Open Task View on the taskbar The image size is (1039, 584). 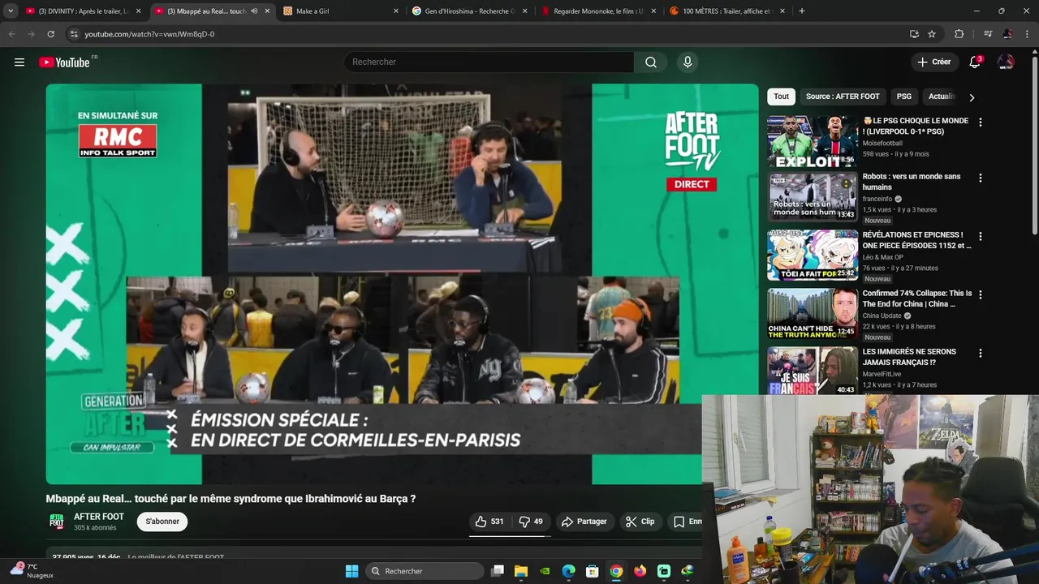(498, 571)
